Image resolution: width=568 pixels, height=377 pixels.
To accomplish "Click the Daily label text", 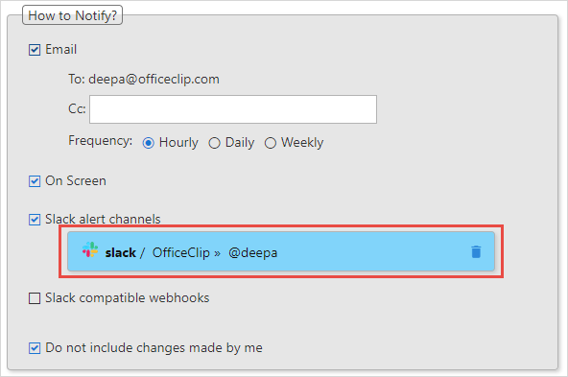I will click(240, 142).
